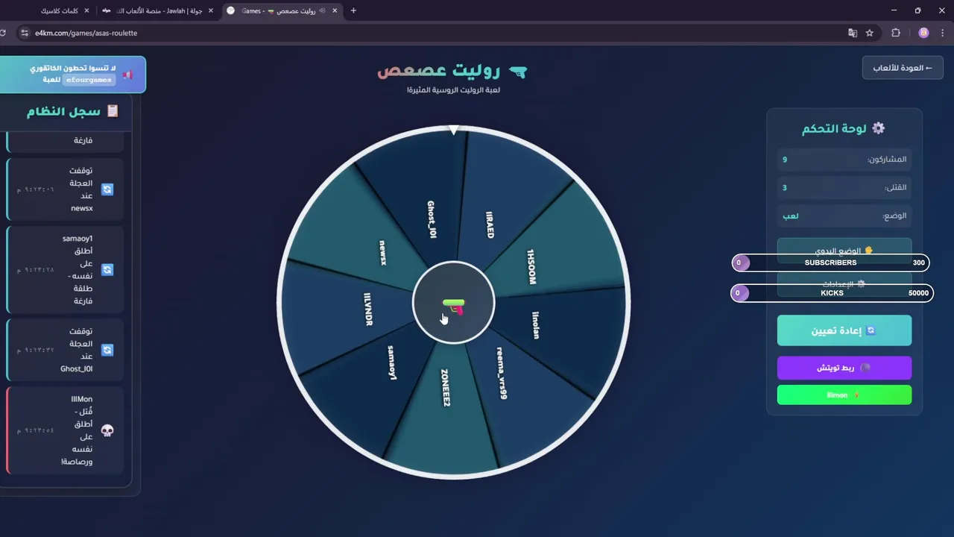The height and width of the screenshot is (537, 954).
Task: Click the clipboard icon next to سجل النظام
Action: coord(113,111)
